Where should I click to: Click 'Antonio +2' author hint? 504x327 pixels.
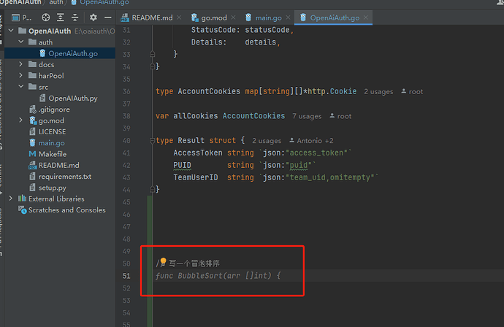[311, 141]
